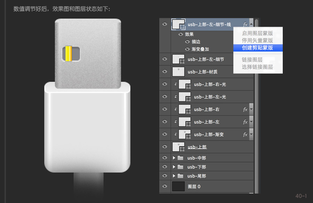Hide the usb-上部-右-光 layer
This screenshot has height=203, width=313.
click(165, 84)
